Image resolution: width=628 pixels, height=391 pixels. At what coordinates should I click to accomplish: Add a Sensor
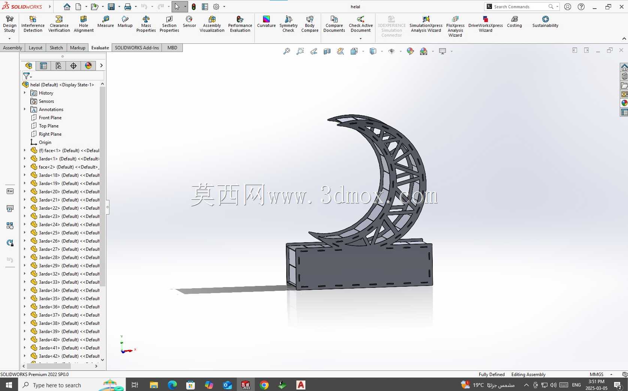(x=189, y=22)
